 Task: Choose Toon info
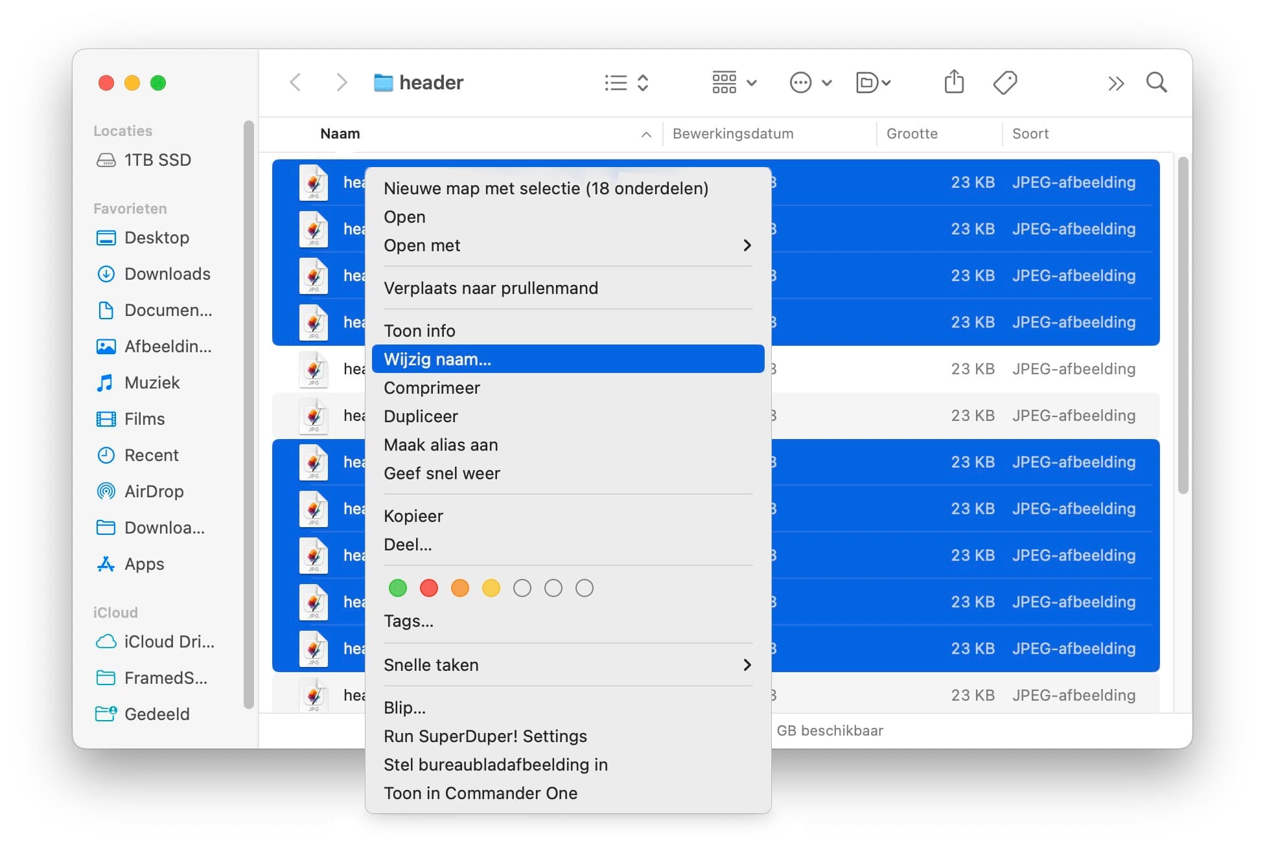point(568,331)
